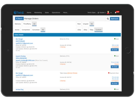The width and height of the screenshot is (135, 101).
Task: Click the Take Away Online Portal label
Action: point(69,73)
